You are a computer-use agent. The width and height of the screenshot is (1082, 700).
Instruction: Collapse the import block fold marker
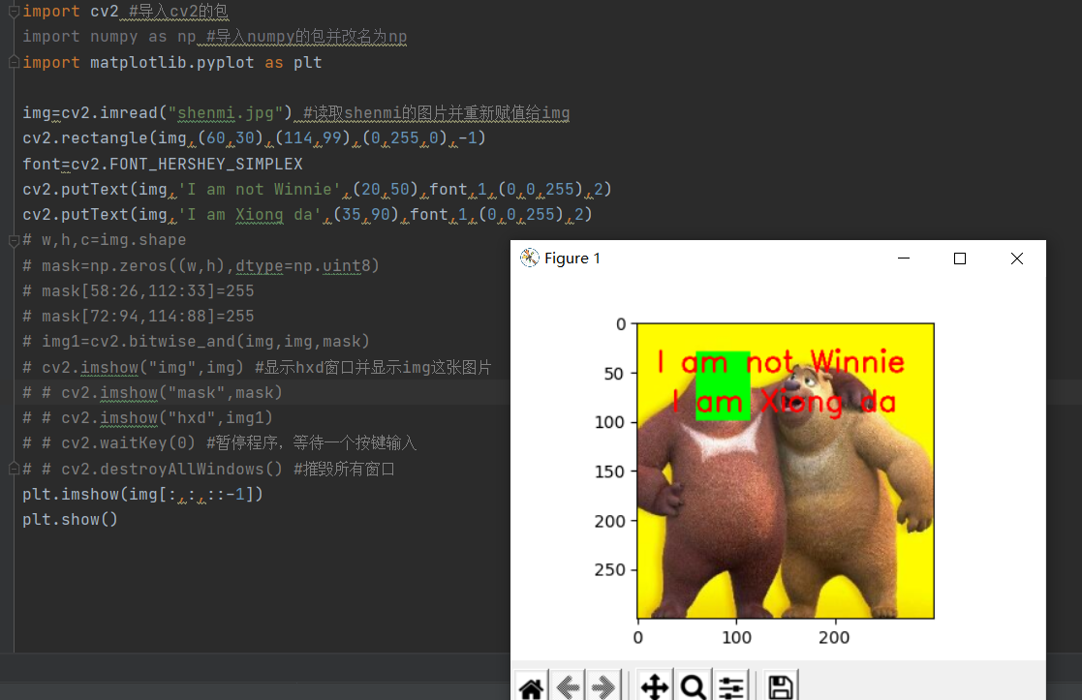pyautogui.click(x=14, y=12)
